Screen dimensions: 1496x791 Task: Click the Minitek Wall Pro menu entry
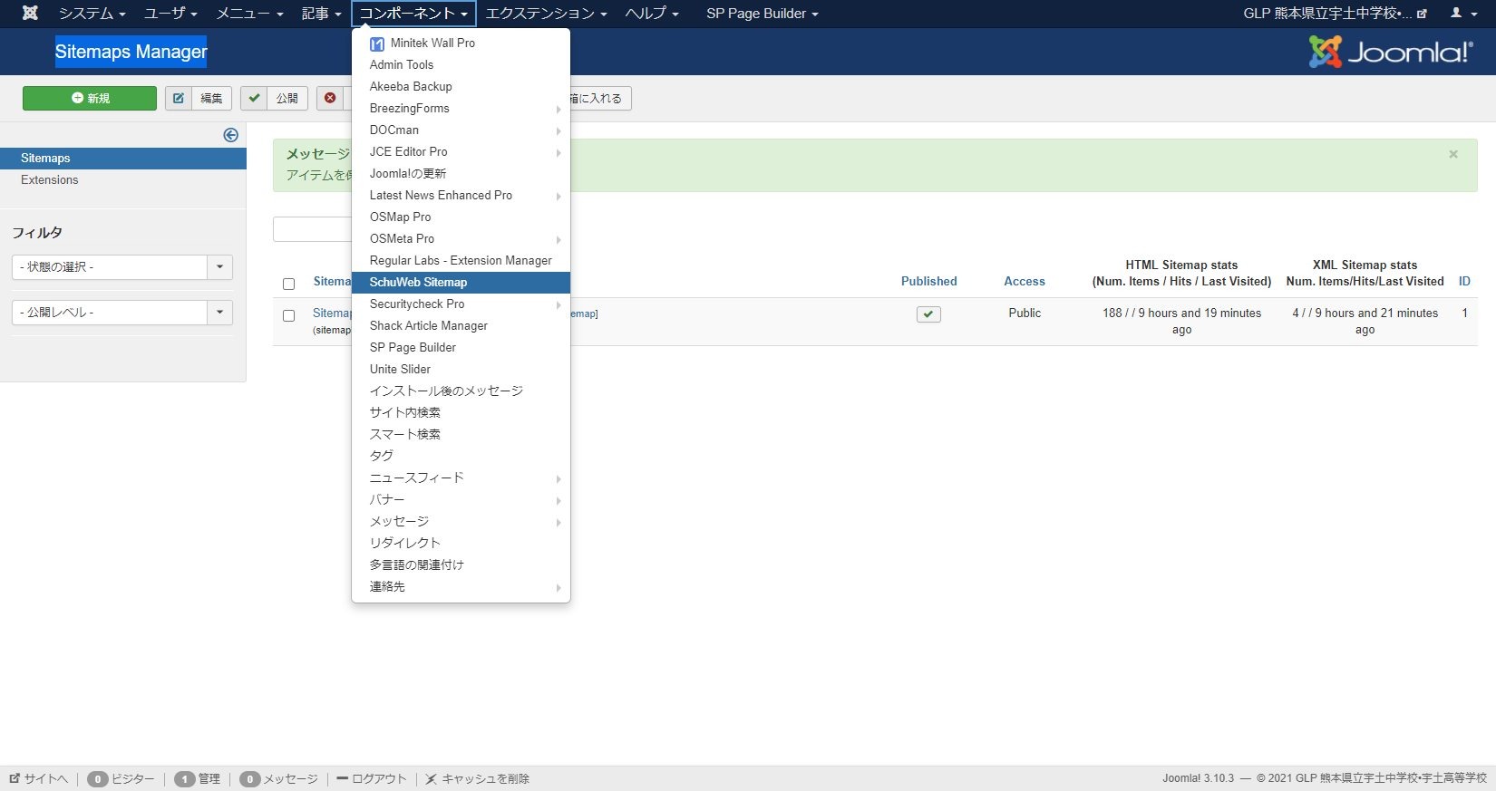tap(432, 43)
